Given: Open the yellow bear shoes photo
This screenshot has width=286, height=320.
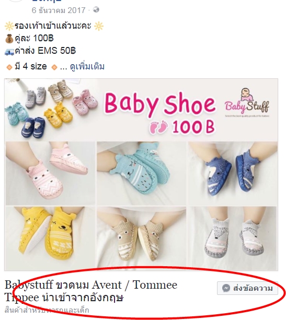Looking at the screenshot, I should (x=50, y=238).
